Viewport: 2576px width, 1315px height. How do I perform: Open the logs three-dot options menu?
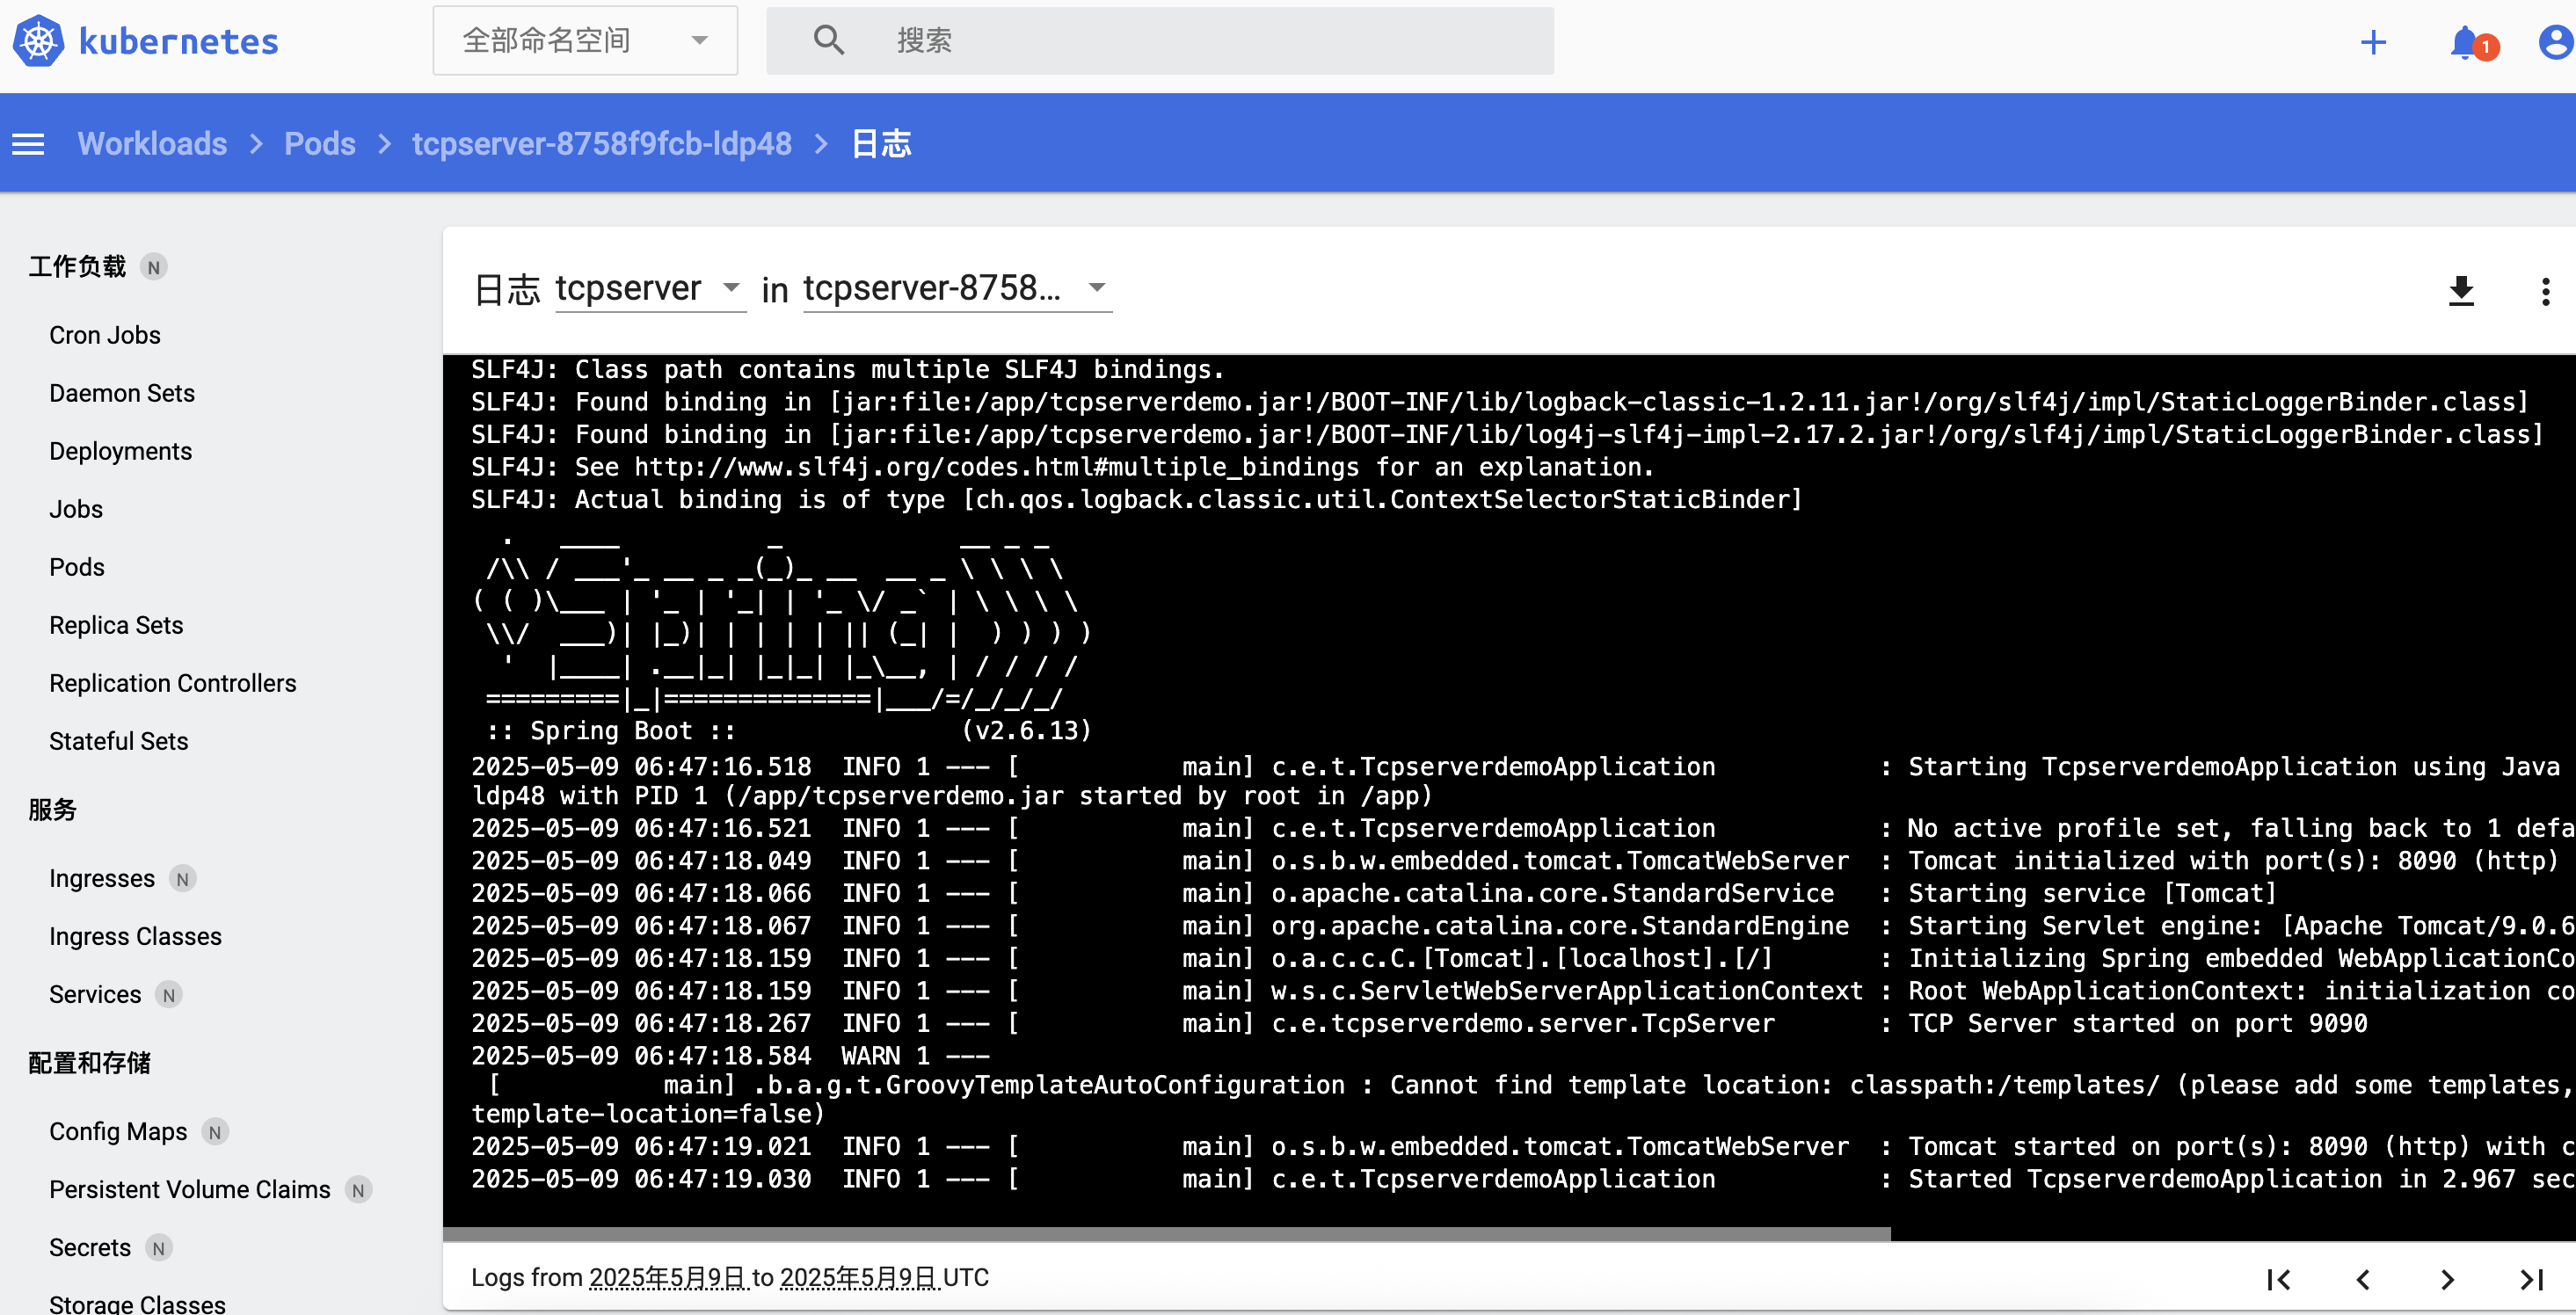(2545, 291)
